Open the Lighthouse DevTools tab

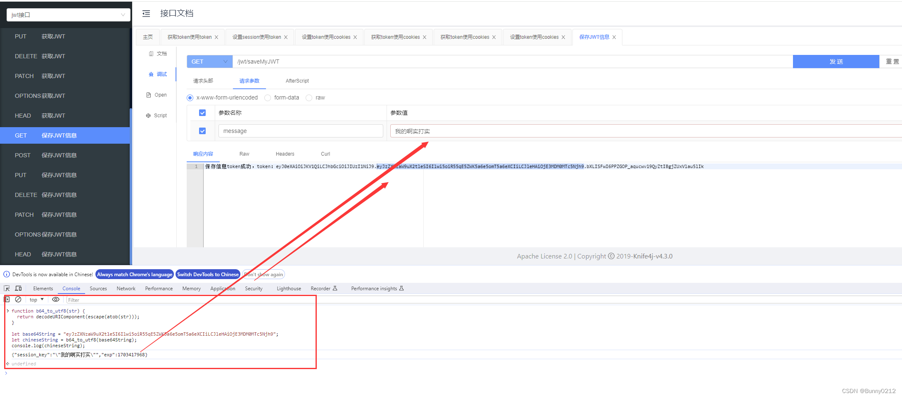tap(289, 289)
